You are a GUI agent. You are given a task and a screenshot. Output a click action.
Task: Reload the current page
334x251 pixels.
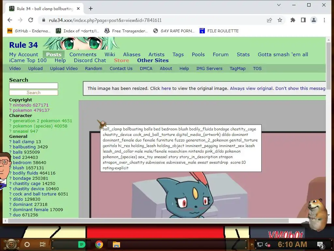(31, 20)
